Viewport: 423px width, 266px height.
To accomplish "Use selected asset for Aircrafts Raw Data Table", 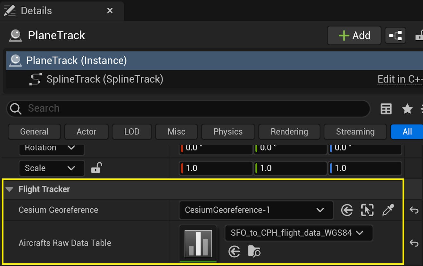I will point(234,252).
